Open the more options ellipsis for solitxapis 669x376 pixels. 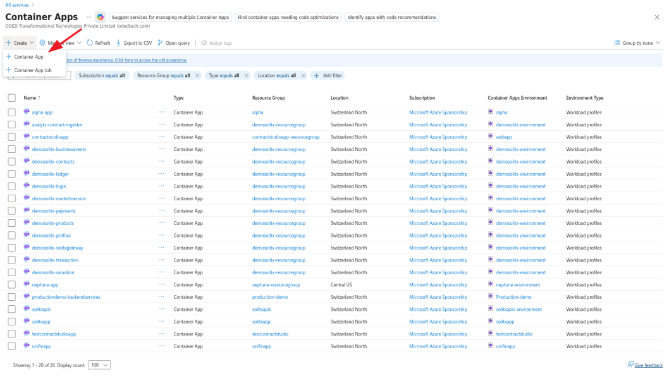click(161, 309)
